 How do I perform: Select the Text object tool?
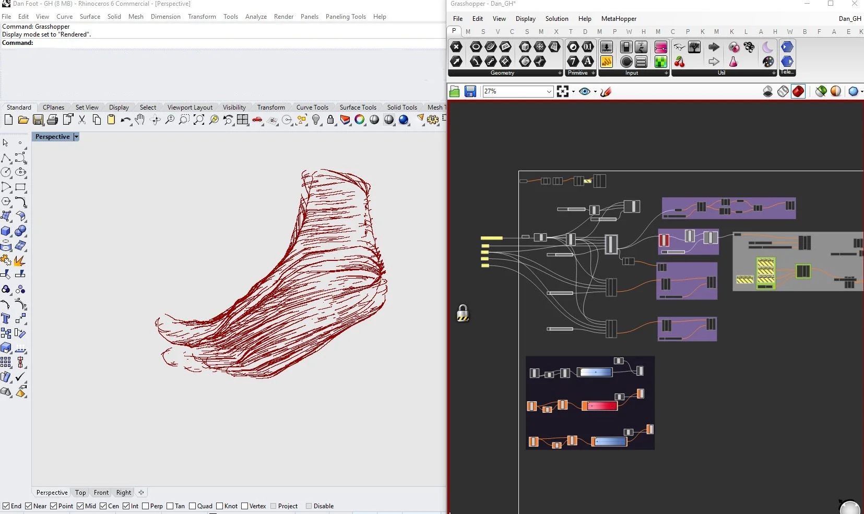tap(6, 318)
